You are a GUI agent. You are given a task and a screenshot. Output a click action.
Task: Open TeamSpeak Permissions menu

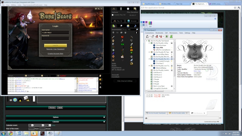pos(173,33)
